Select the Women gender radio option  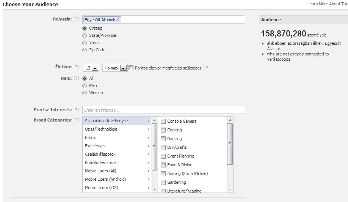[x=85, y=93]
